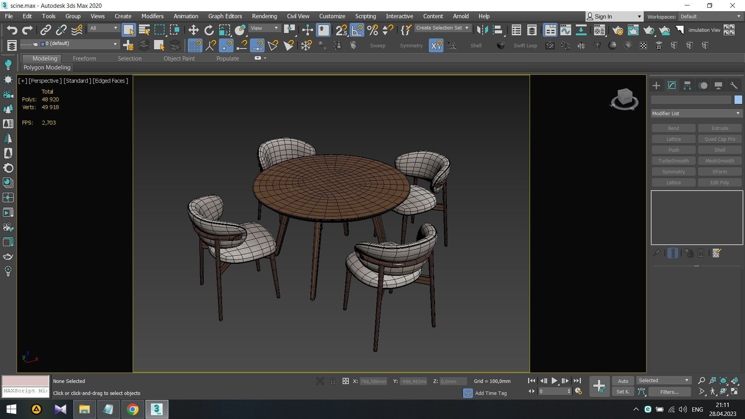Screen dimensions: 745x419
Task: Activate the Select Object tool
Action: pos(128,30)
